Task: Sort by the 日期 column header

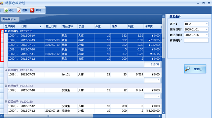Action: (32, 26)
